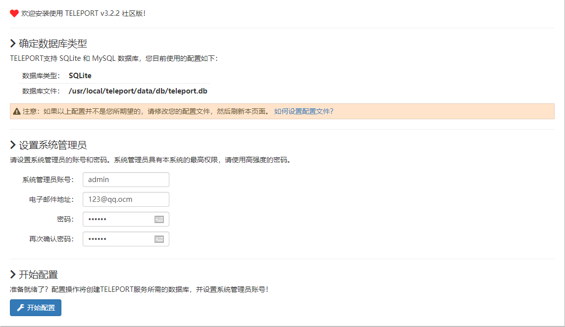565x327 pixels.
Task: Click the 再次确认密码 label
Action: (x=51, y=239)
